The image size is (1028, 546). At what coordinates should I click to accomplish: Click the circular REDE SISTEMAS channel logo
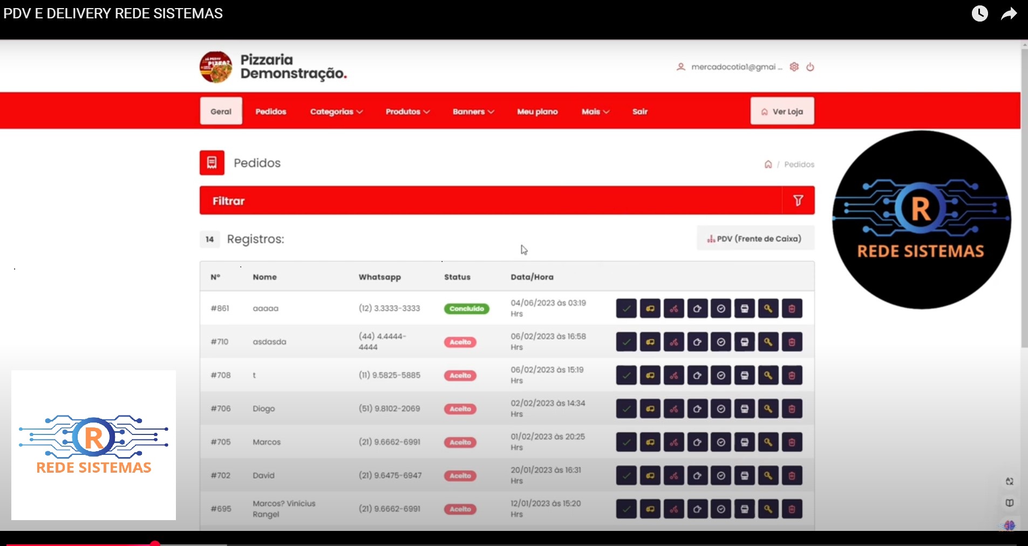(x=921, y=220)
